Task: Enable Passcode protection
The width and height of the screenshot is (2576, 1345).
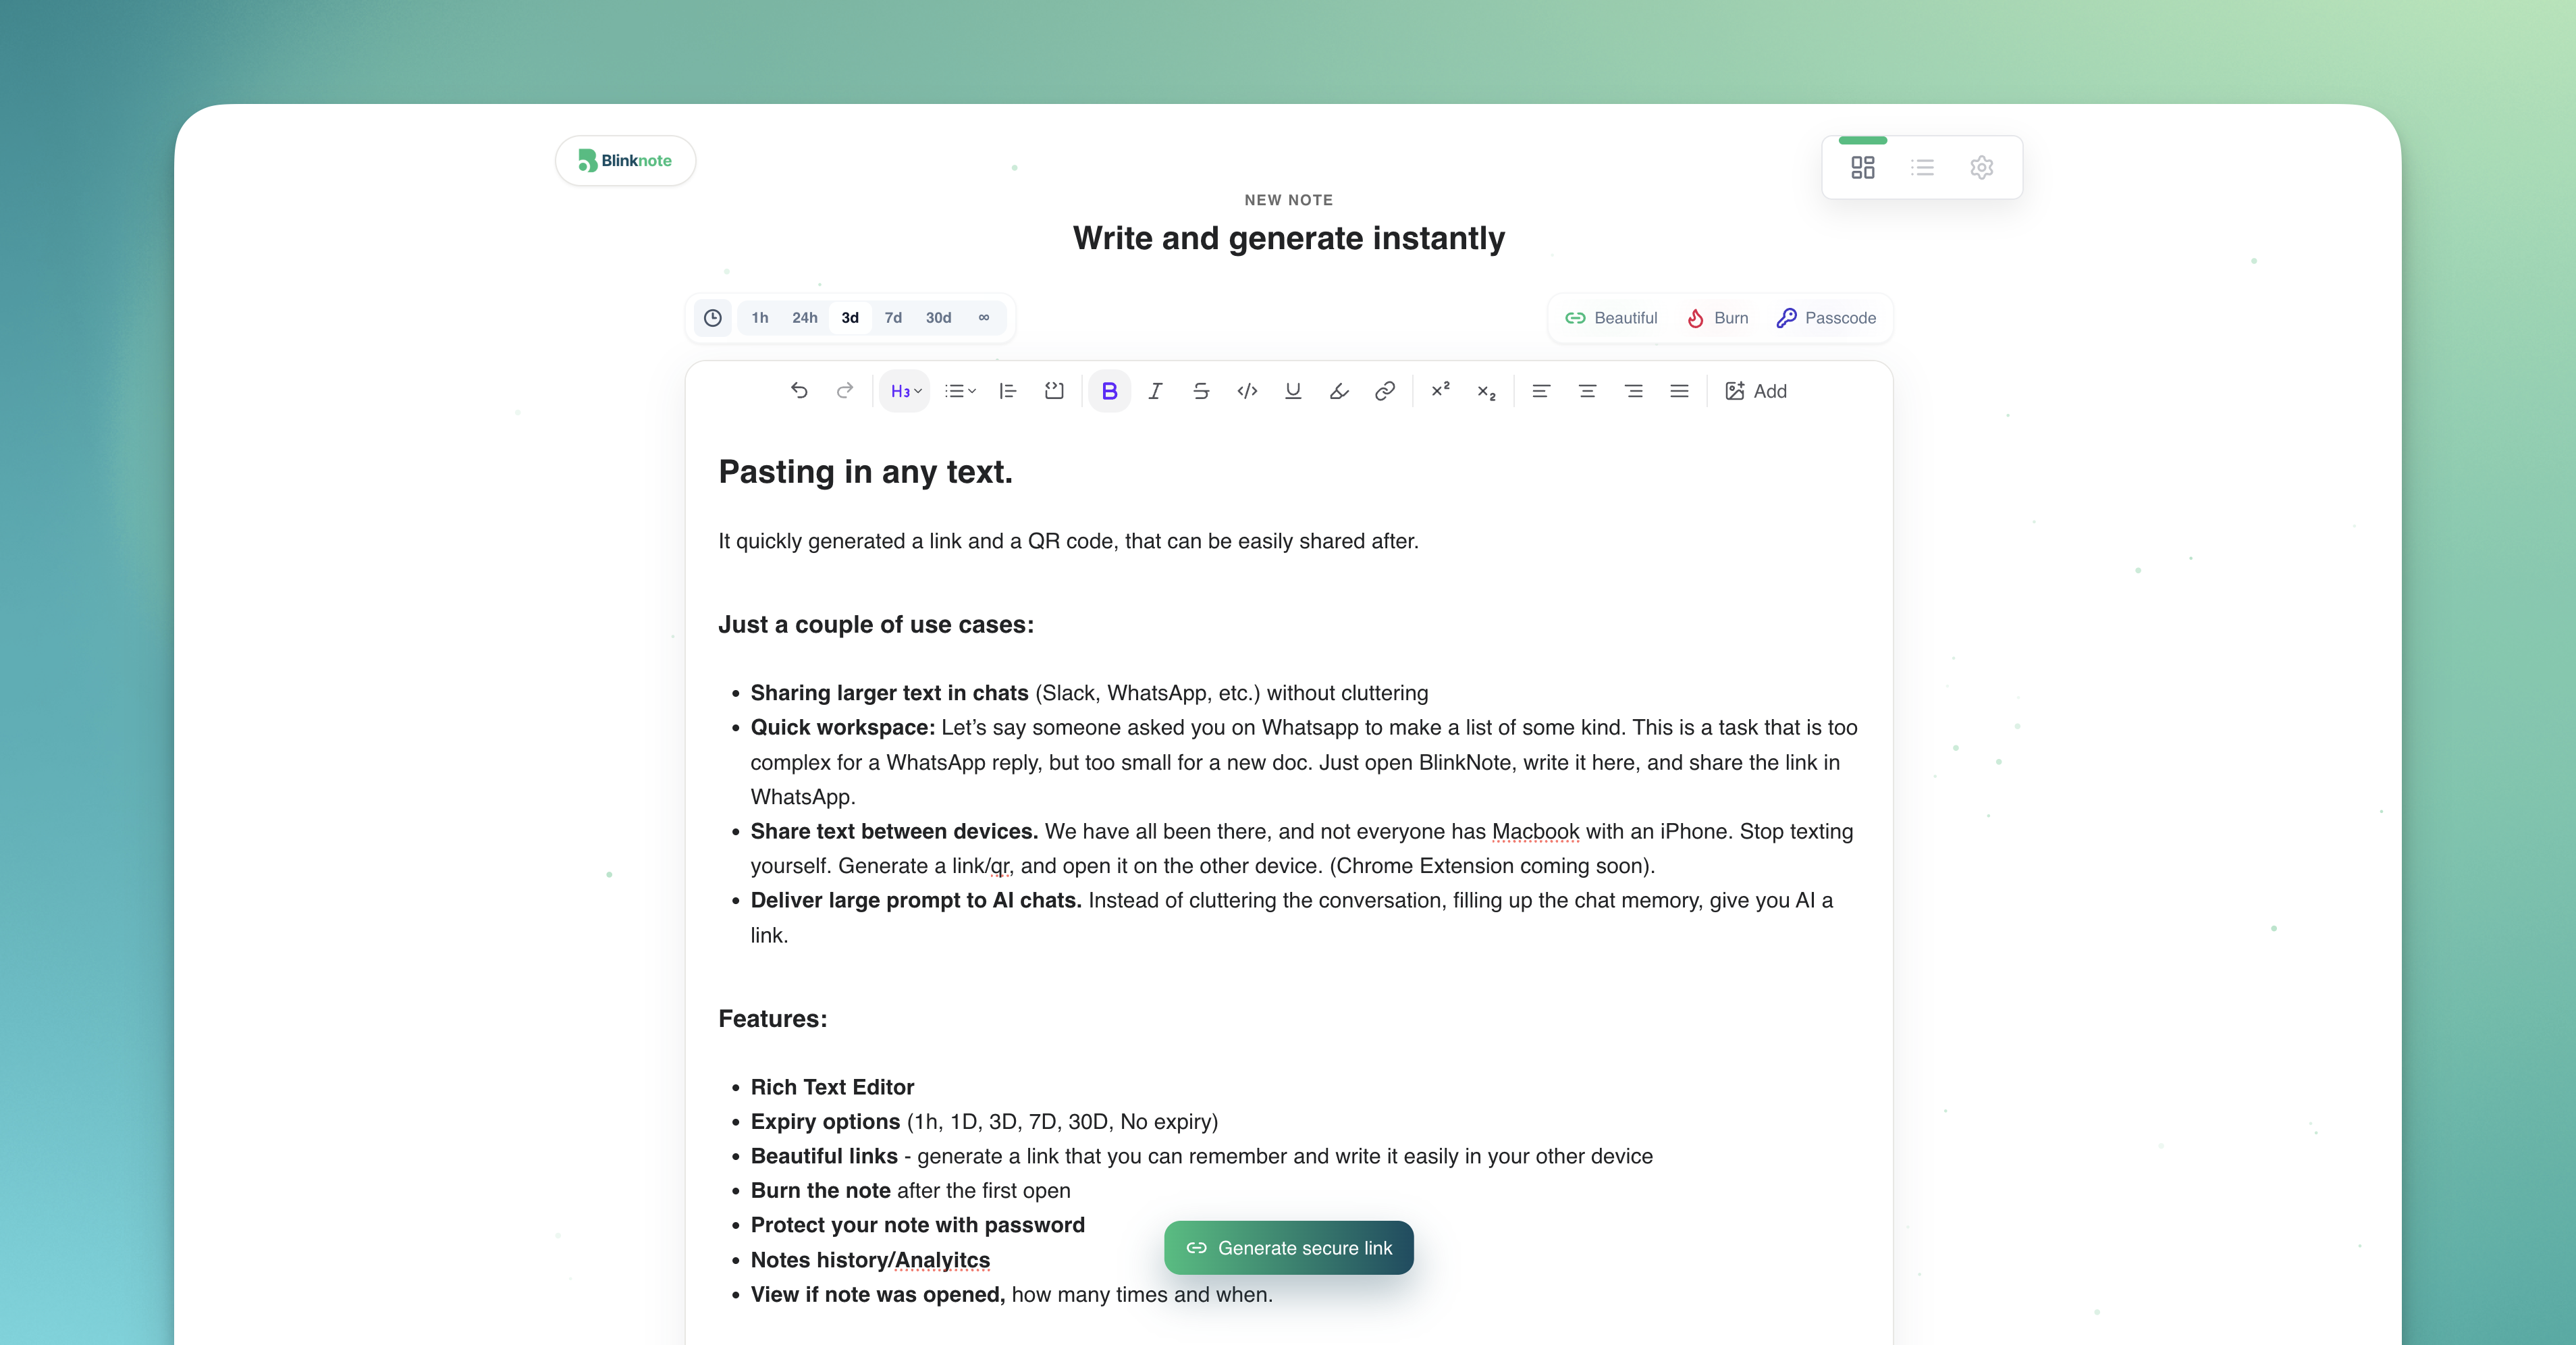Action: click(1826, 318)
